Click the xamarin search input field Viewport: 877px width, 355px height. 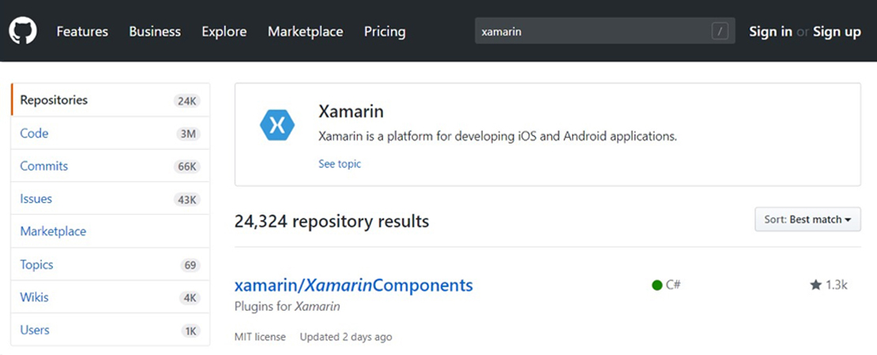(604, 32)
